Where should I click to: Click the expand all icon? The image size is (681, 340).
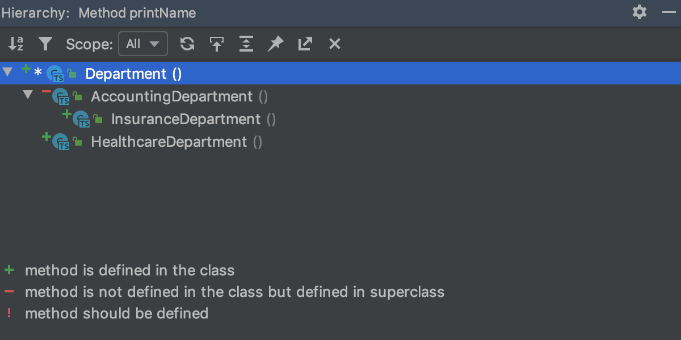coord(246,44)
